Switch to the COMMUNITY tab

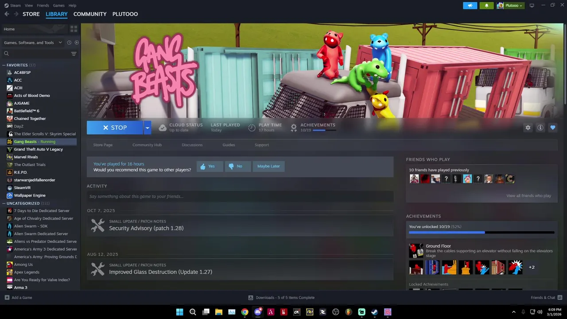pos(90,14)
